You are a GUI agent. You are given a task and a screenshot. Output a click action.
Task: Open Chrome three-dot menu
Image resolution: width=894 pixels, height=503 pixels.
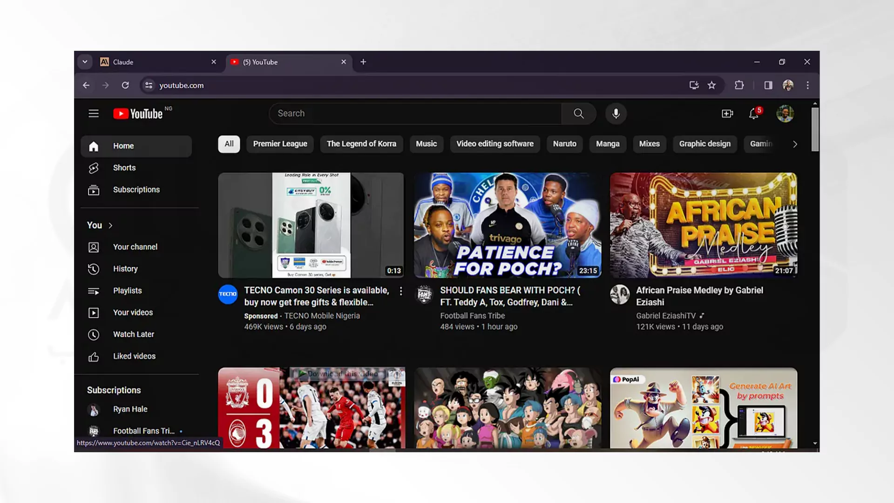coord(808,85)
